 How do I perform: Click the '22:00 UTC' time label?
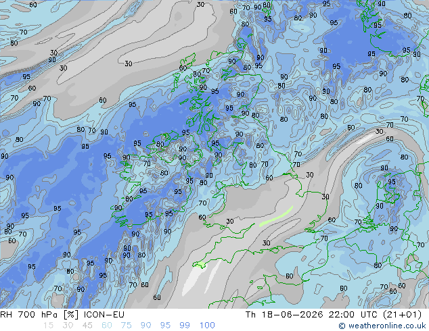click(354, 315)
